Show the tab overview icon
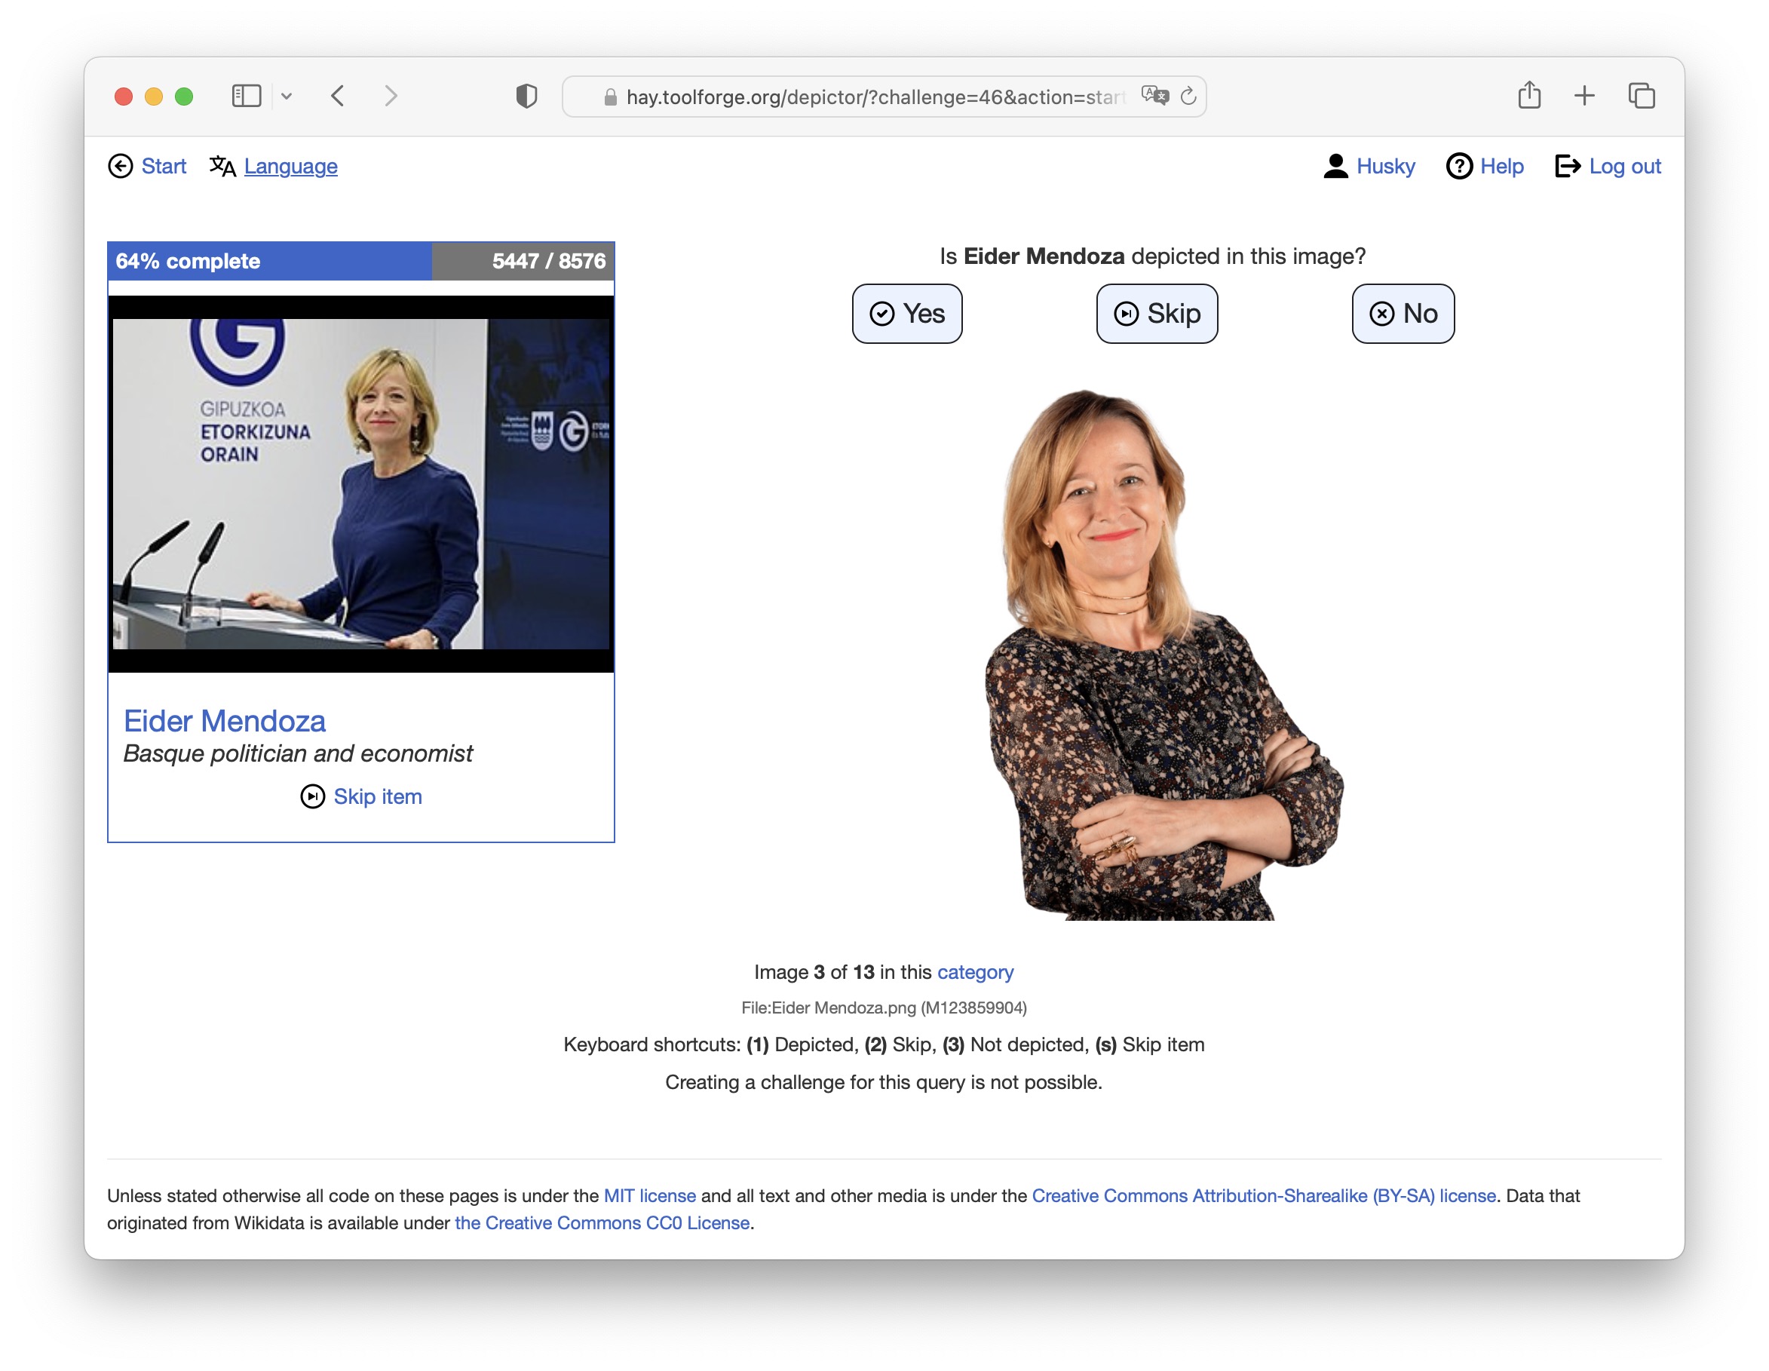 [1642, 96]
